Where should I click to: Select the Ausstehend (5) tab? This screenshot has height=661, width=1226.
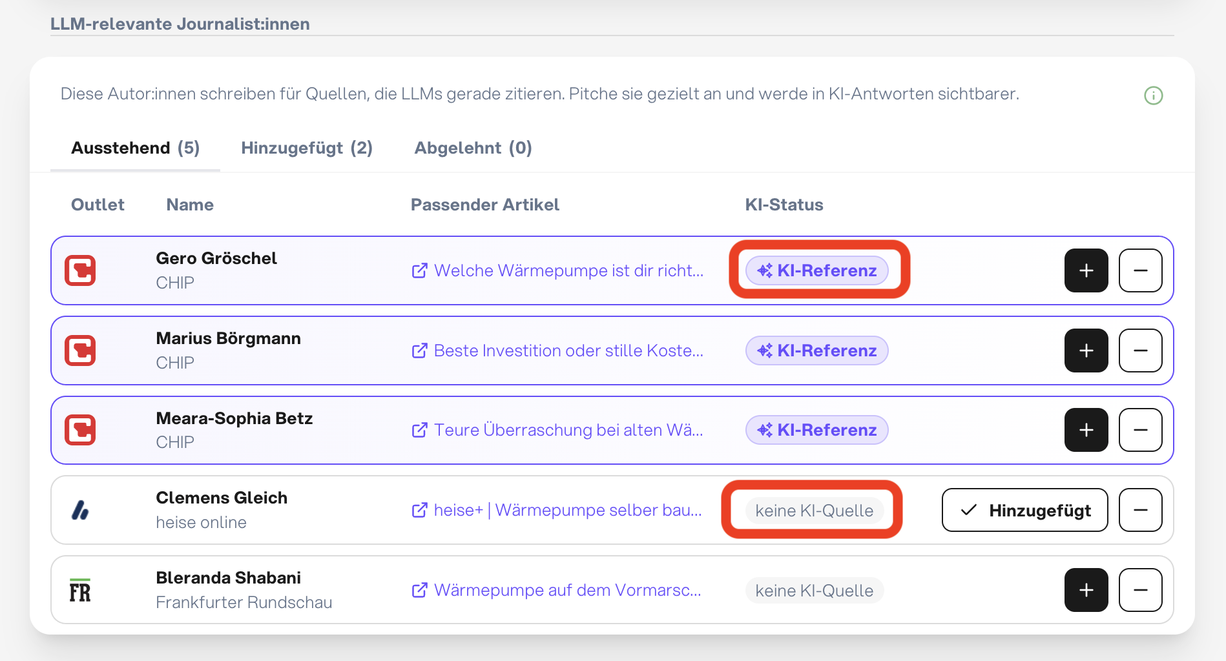pyautogui.click(x=136, y=148)
